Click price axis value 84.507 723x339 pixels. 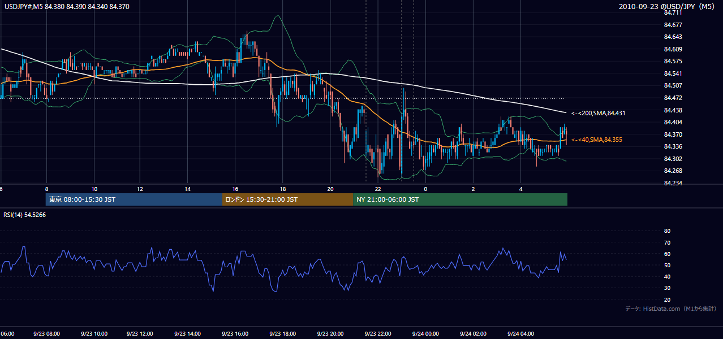tap(672, 85)
